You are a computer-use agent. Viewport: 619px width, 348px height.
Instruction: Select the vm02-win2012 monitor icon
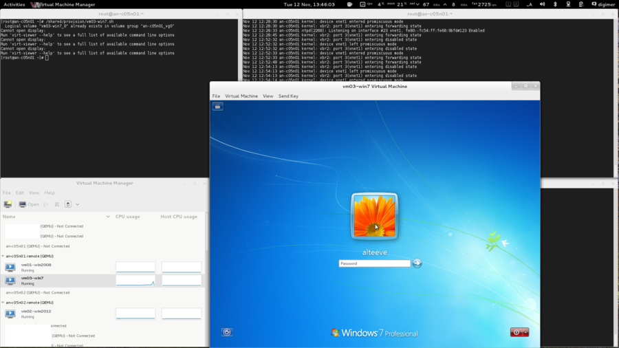[10, 314]
